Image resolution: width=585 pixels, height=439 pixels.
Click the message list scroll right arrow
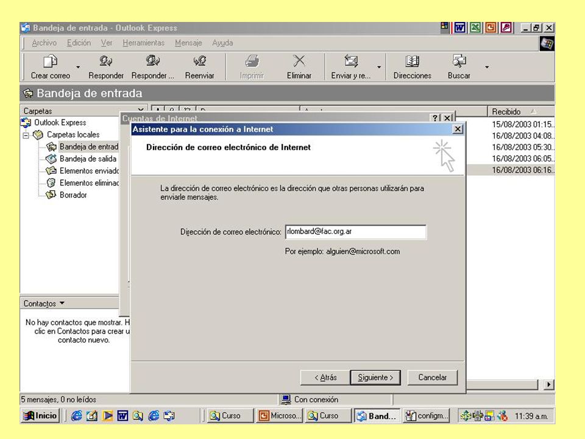548,384
